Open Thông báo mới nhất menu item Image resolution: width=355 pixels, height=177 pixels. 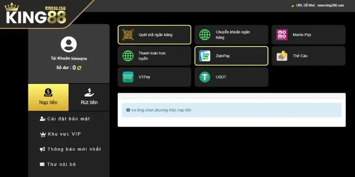(x=71, y=149)
